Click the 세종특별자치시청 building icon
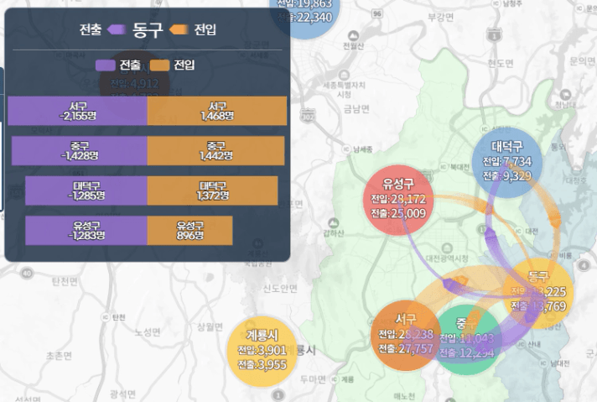Screen dimensions: 597x402 click(x=344, y=75)
